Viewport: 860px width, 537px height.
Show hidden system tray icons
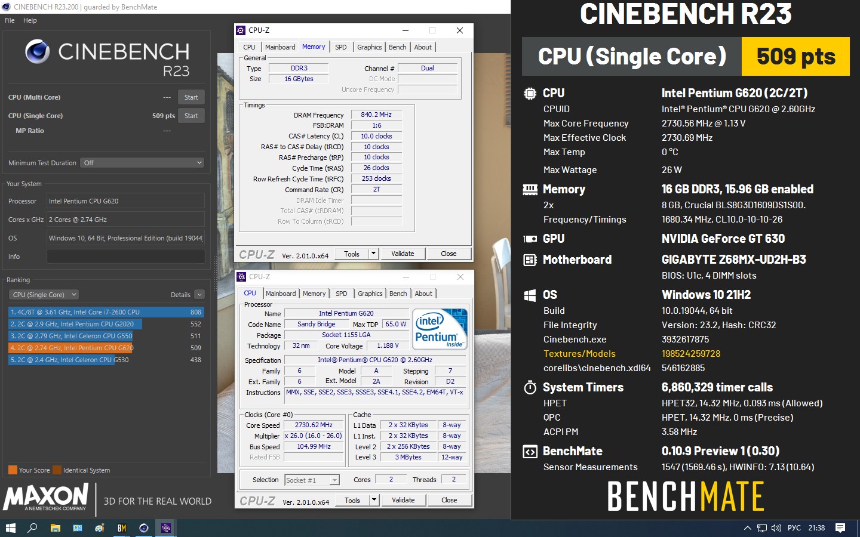[x=747, y=528]
